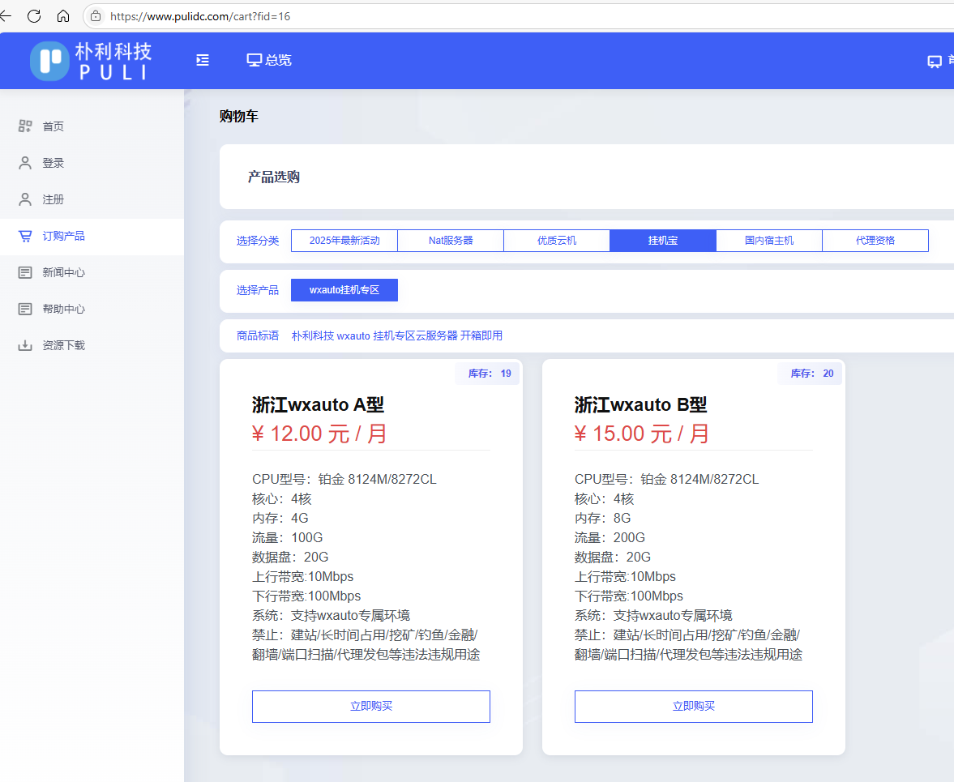This screenshot has width=954, height=782.
Task: Open 首页 text in sidebar
Action: tap(53, 126)
